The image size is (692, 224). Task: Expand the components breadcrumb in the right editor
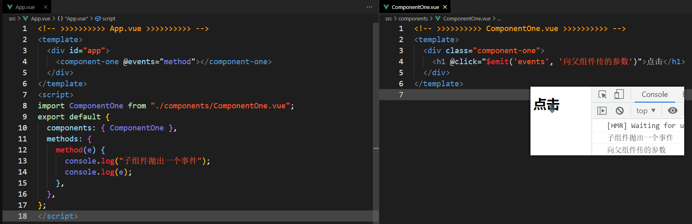click(413, 18)
